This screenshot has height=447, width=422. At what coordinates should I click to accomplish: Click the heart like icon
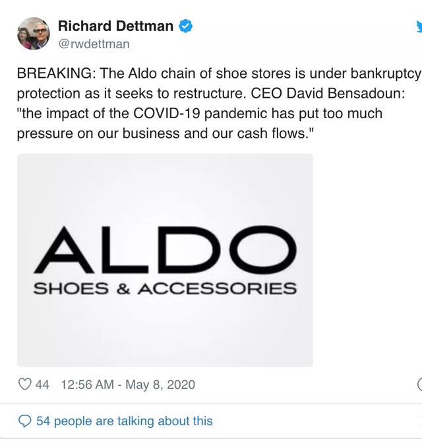click(25, 384)
